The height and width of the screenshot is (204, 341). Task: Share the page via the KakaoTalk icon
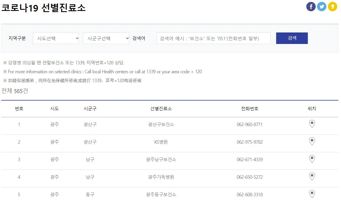[x=333, y=6]
